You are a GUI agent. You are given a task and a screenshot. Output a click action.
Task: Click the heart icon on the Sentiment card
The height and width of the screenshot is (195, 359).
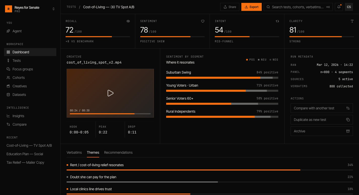tap(203, 21)
